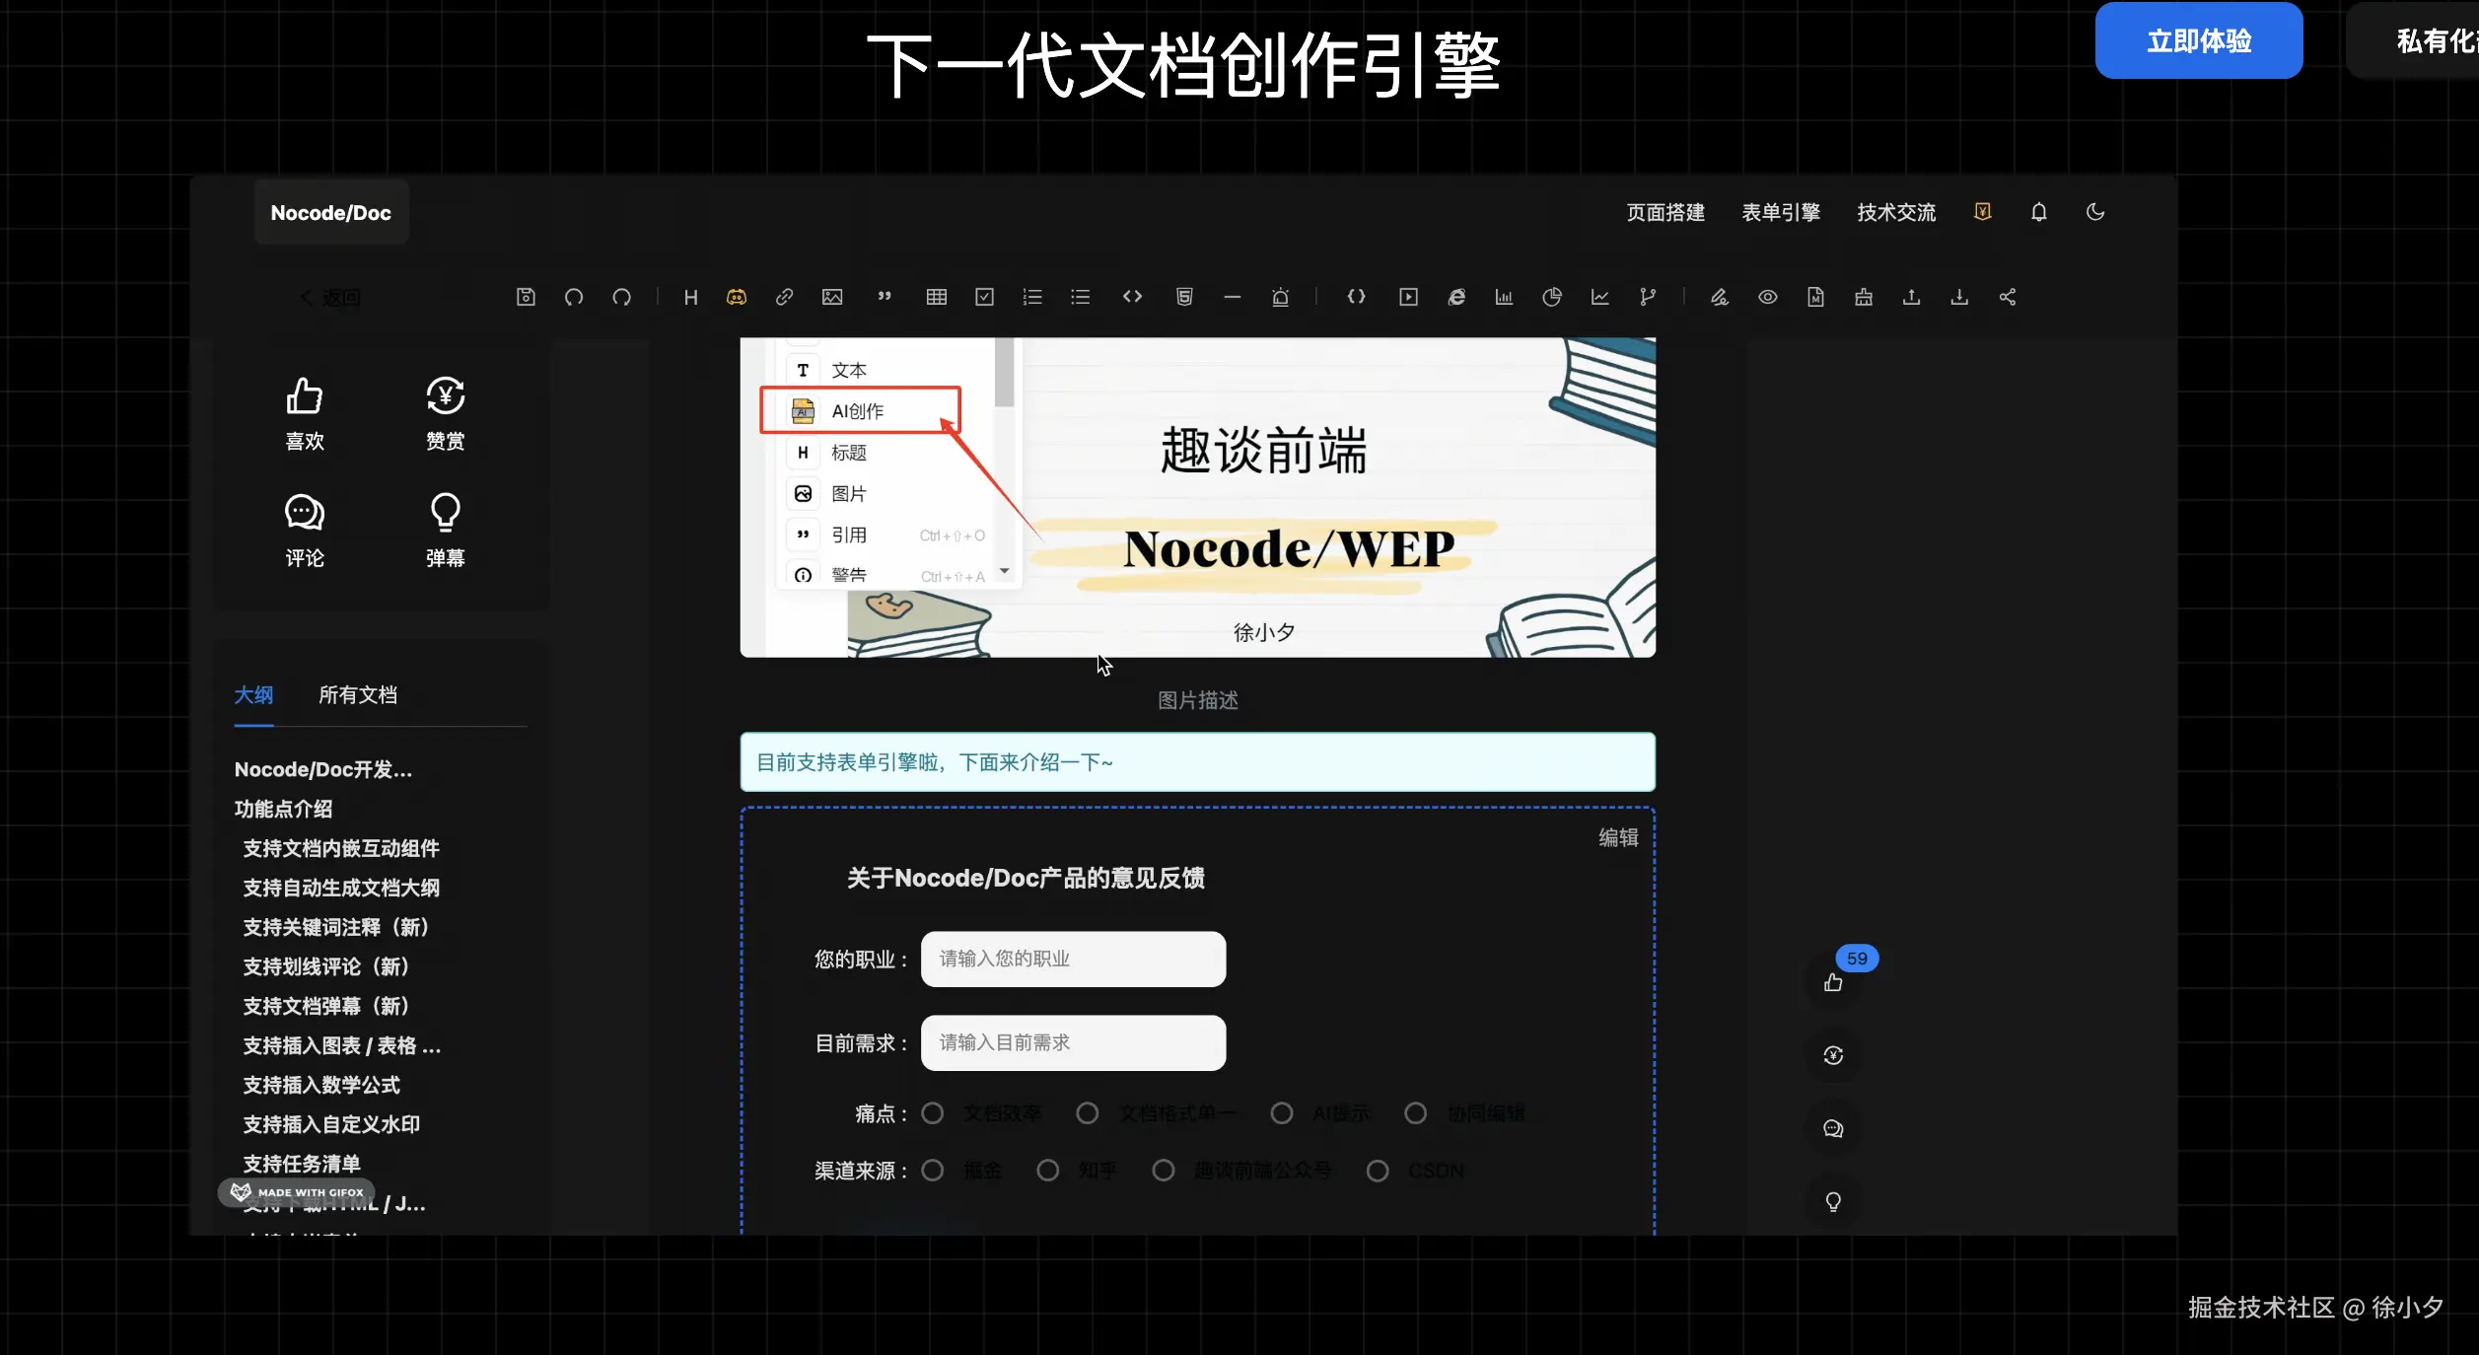The height and width of the screenshot is (1355, 2479).
Task: Click the save document toolbar icon
Action: [x=526, y=297]
